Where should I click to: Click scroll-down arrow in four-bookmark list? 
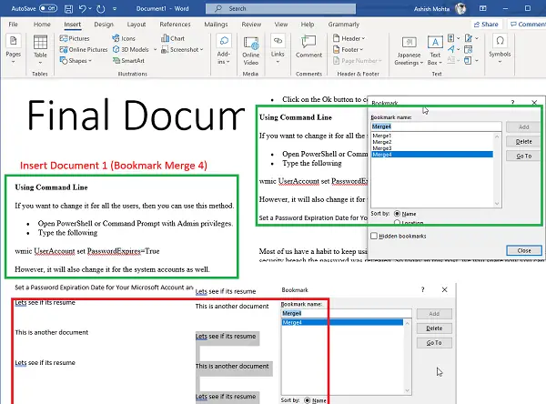pos(497,204)
